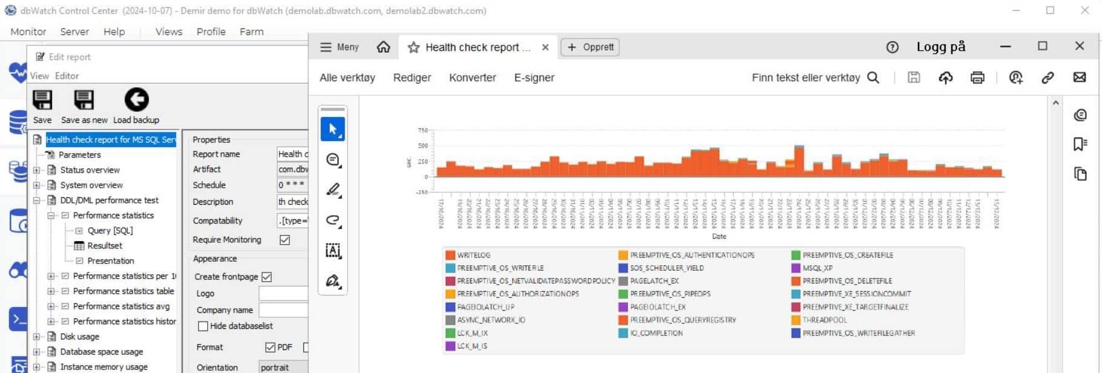Click the Save as new icon

point(84,100)
